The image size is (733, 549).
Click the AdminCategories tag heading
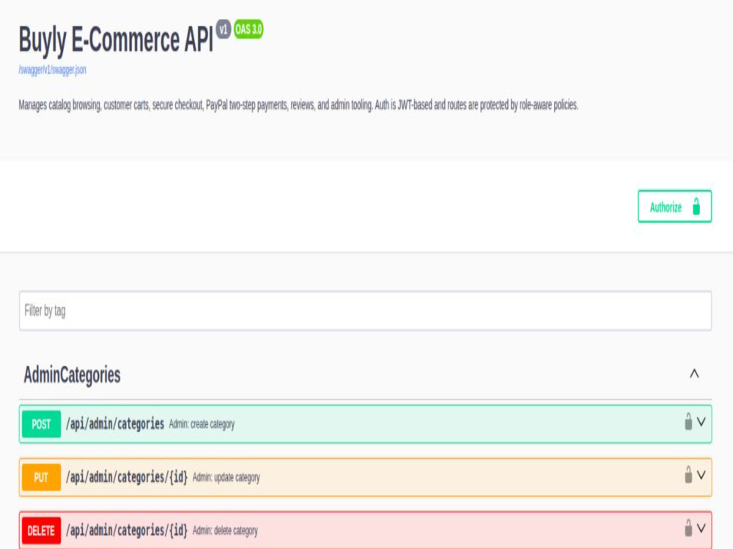coord(72,375)
